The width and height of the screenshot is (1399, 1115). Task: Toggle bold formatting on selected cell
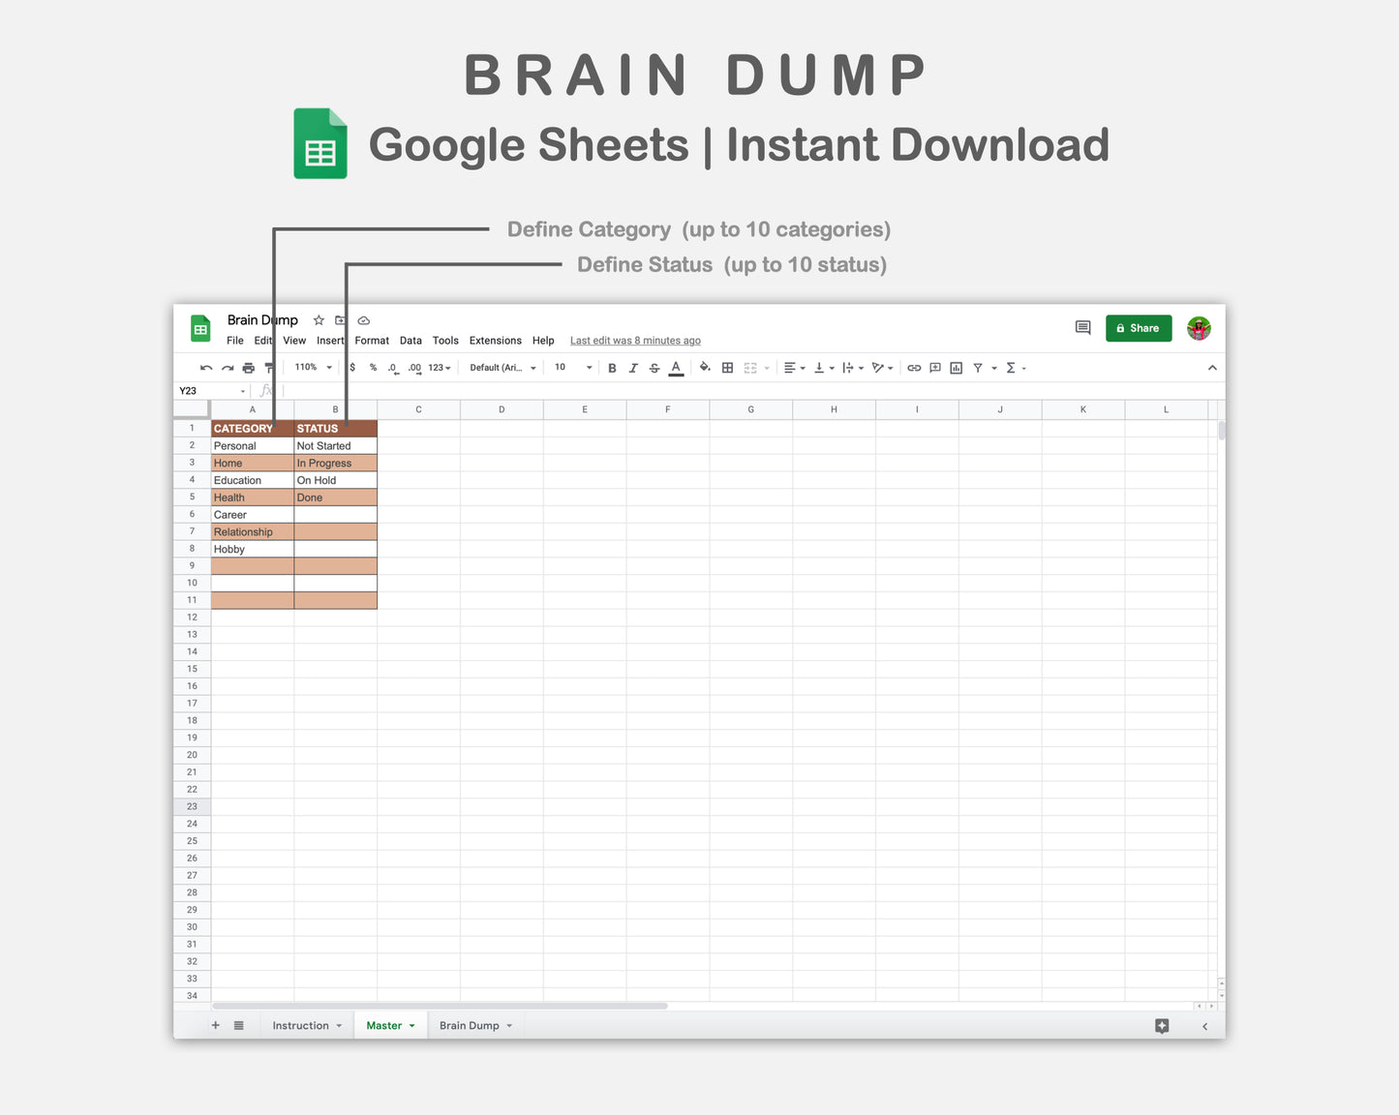point(612,368)
